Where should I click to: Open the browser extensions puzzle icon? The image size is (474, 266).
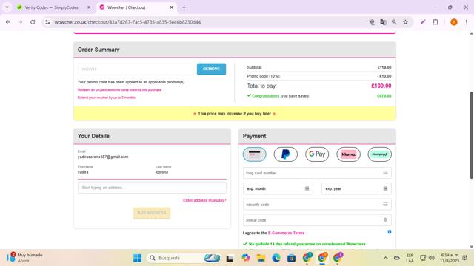[x=435, y=22]
